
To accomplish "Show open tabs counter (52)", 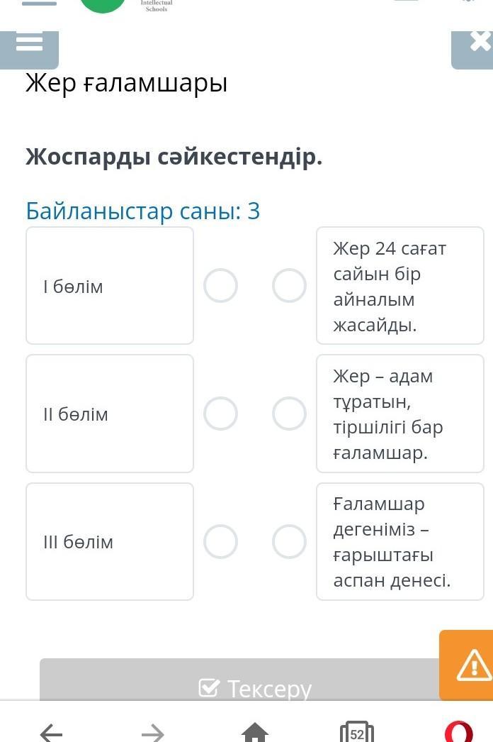I will pyautogui.click(x=356, y=733).
